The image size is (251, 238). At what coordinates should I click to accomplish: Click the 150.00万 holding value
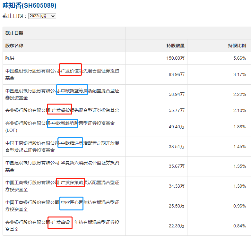point(176,58)
